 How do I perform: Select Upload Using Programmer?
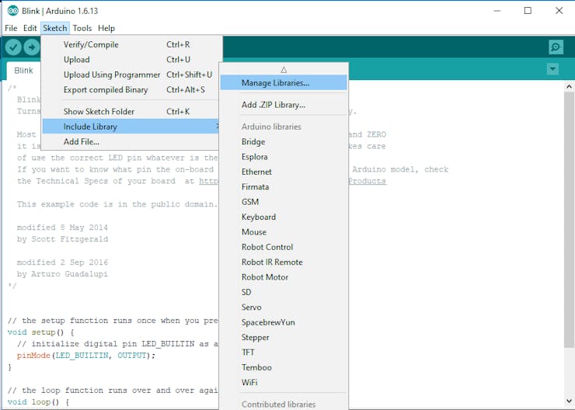131,75
